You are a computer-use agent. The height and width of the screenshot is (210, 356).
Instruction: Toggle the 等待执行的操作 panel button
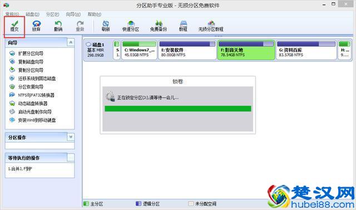[71, 157]
